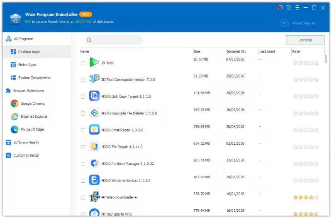Mark the 4DDiG Windows Backup checkbox
Screen dimensions: 332x218
pyautogui.click(x=83, y=181)
